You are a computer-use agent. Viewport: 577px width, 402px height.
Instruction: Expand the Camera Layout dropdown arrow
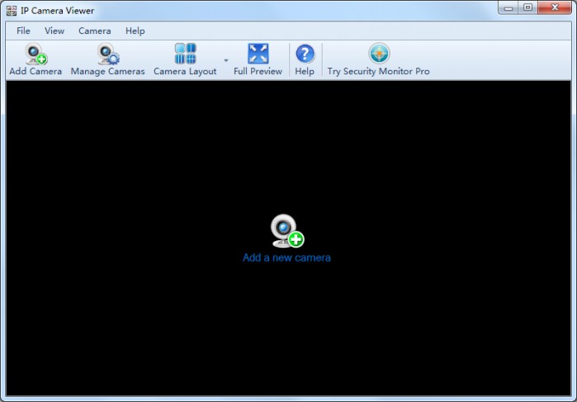(226, 60)
